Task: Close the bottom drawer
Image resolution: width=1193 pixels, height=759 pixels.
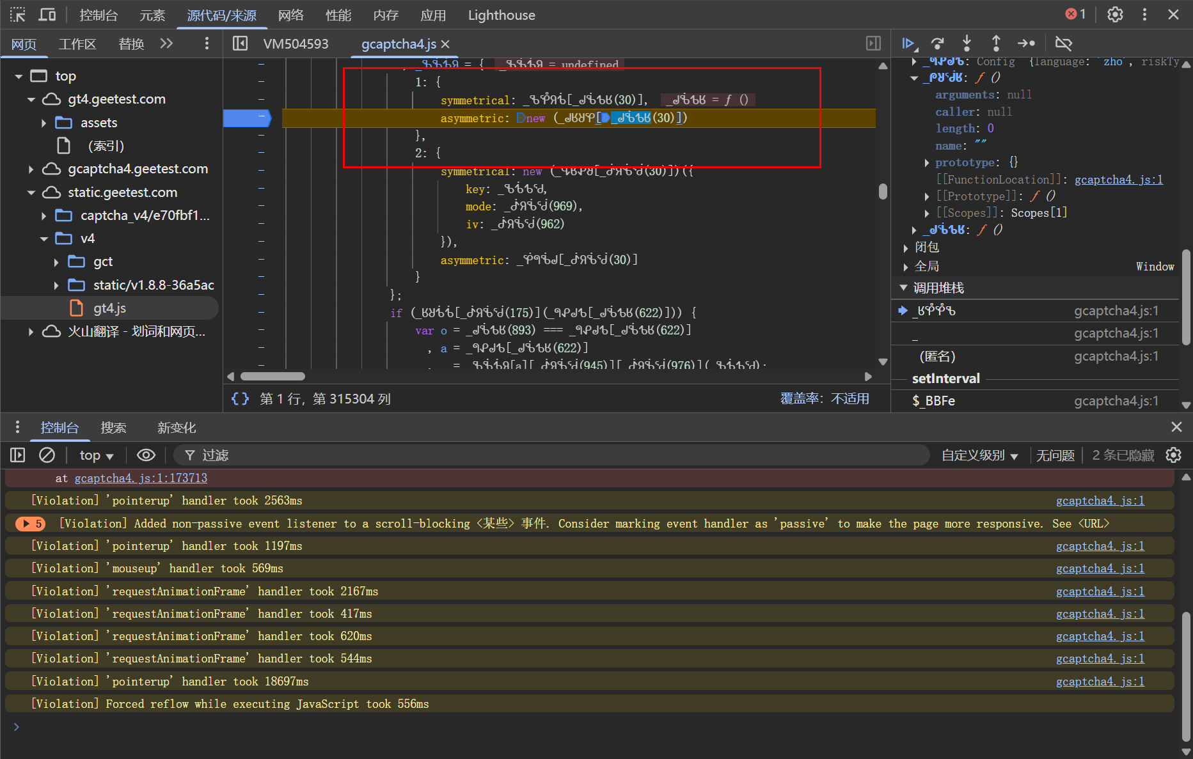Action: click(1176, 427)
